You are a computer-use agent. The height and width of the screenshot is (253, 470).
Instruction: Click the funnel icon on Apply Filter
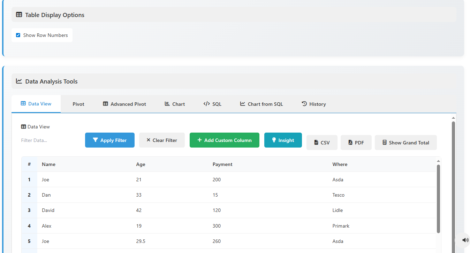coord(96,140)
